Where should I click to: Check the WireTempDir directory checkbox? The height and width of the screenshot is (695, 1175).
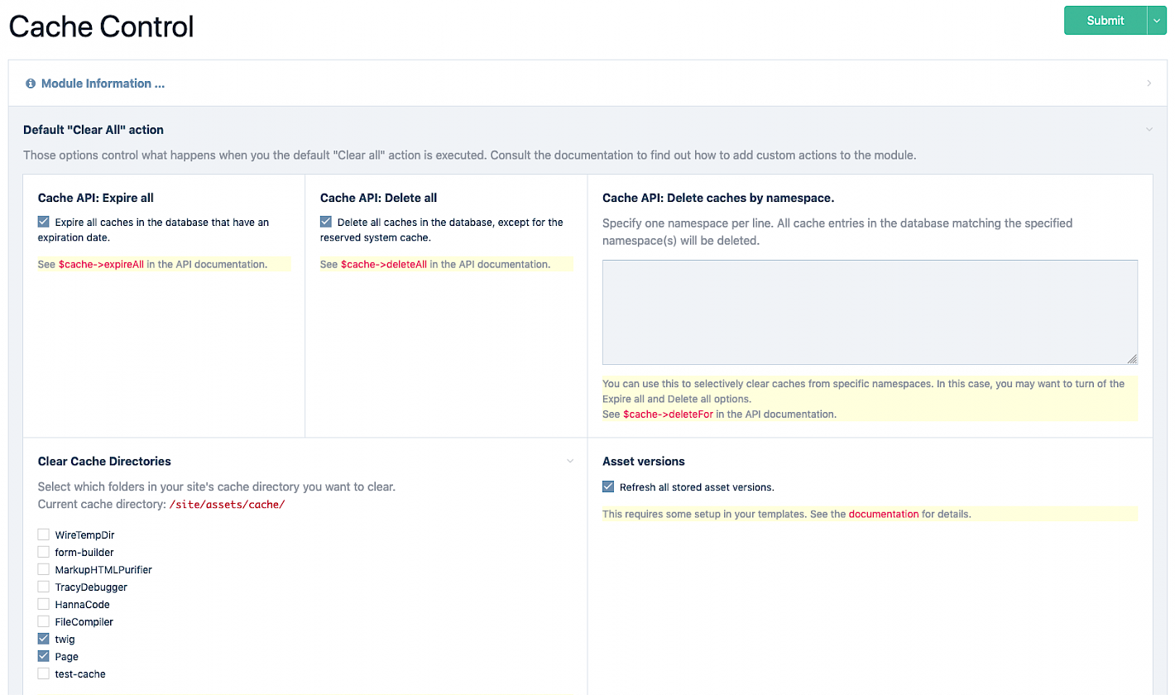click(x=44, y=534)
